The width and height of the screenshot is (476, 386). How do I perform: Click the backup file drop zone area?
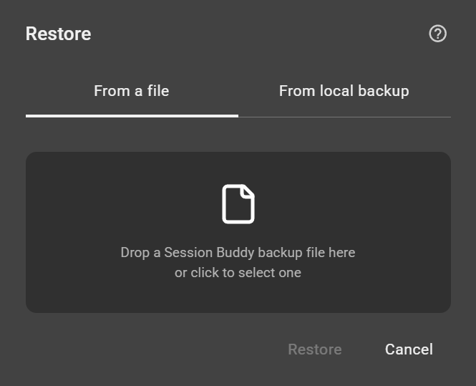coord(238,232)
